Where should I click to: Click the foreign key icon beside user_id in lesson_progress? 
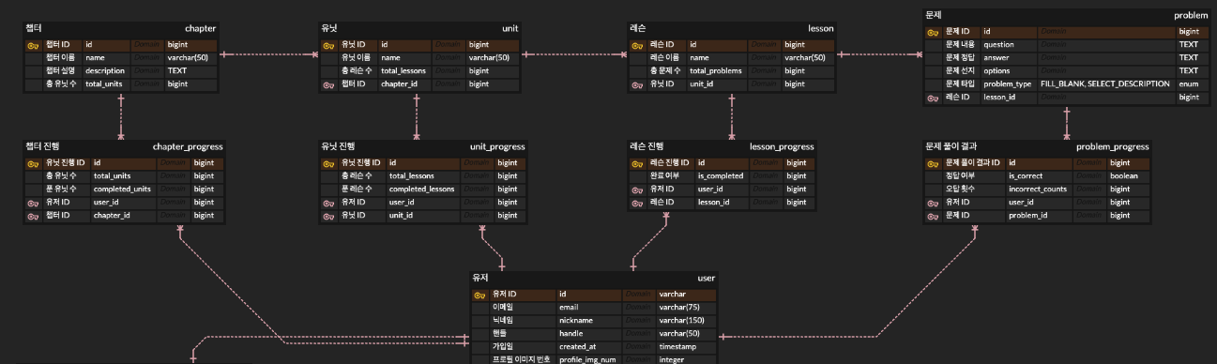tap(637, 190)
